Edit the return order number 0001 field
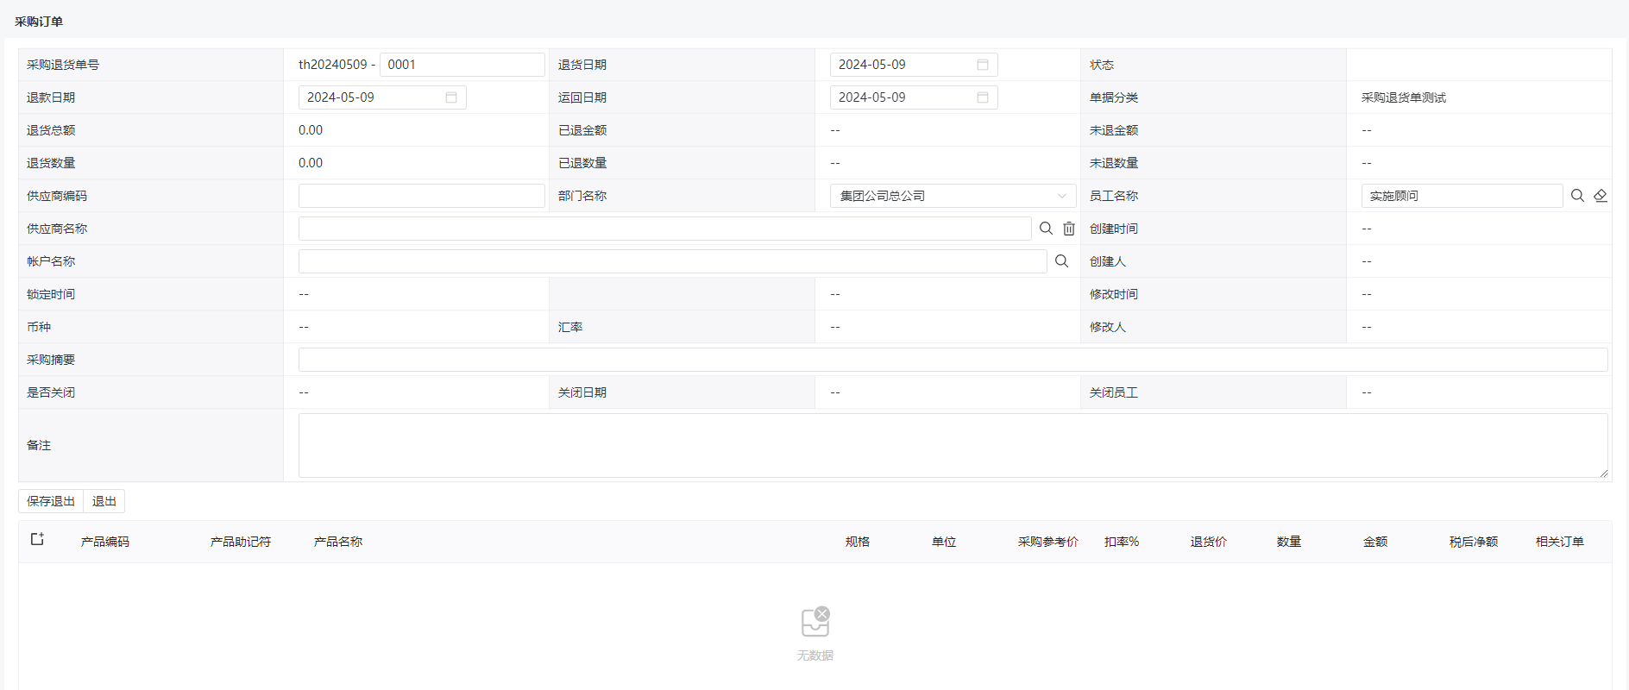The image size is (1629, 690). [x=462, y=65]
